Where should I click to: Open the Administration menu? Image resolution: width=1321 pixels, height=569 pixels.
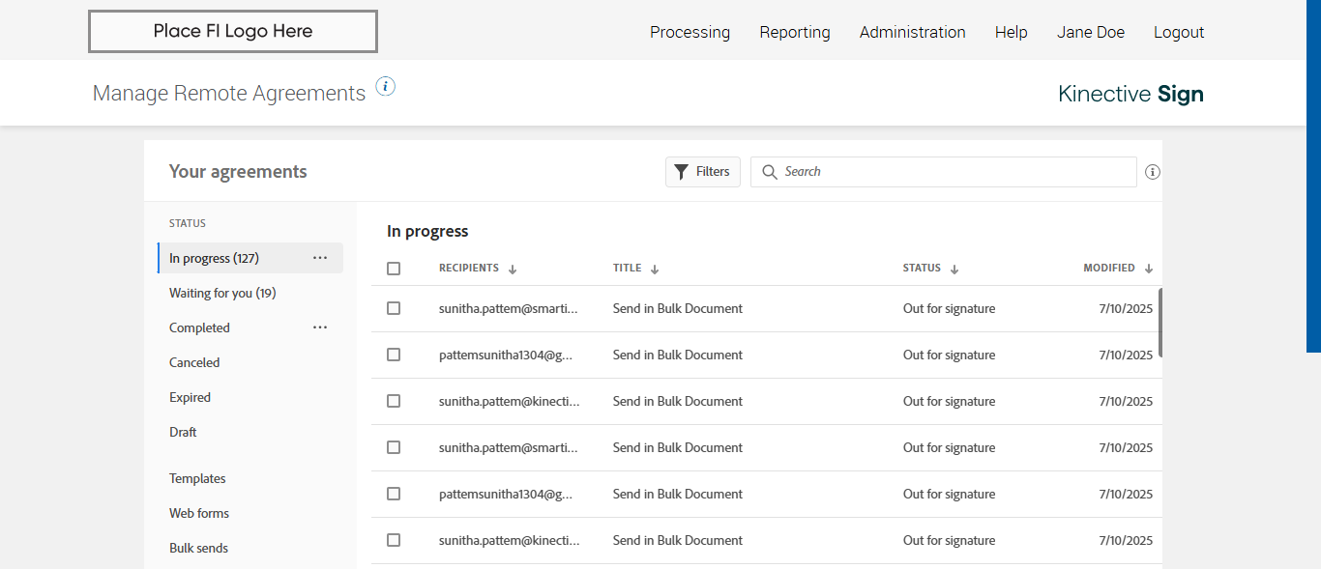912,32
